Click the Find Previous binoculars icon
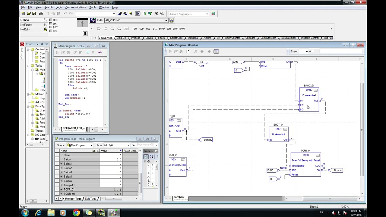 coord(120,14)
